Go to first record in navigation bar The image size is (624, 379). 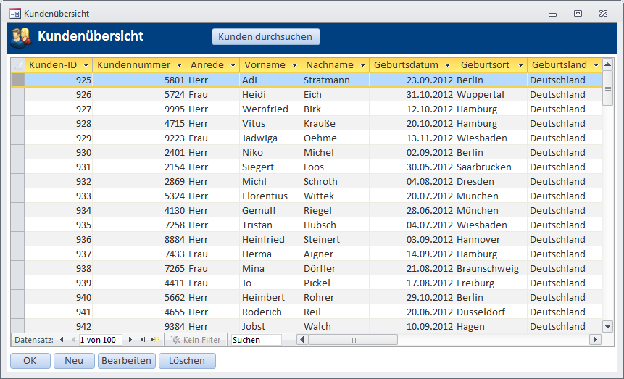click(61, 340)
